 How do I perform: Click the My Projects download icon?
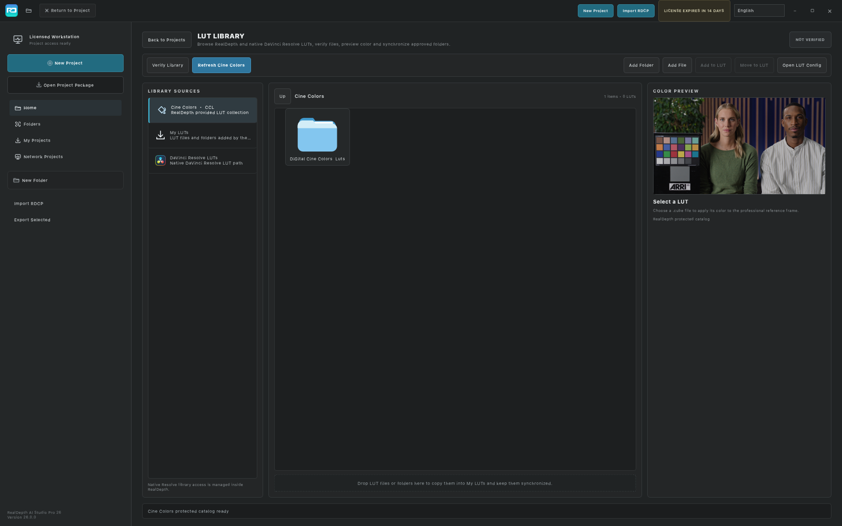click(18, 140)
